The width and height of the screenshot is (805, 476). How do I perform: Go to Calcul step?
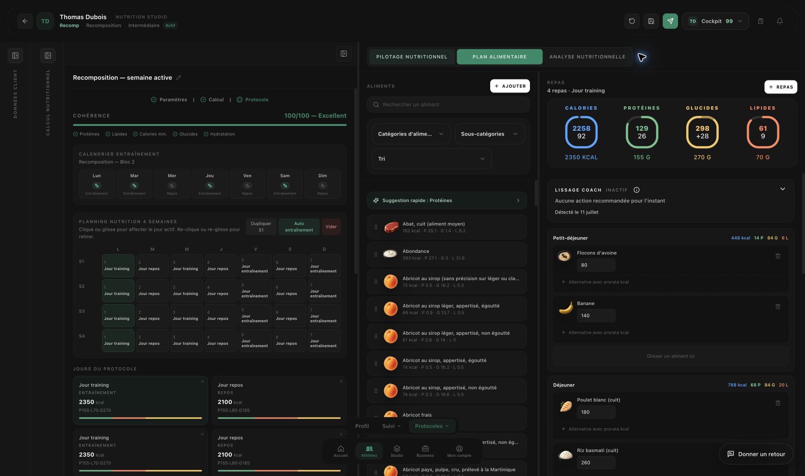212,100
